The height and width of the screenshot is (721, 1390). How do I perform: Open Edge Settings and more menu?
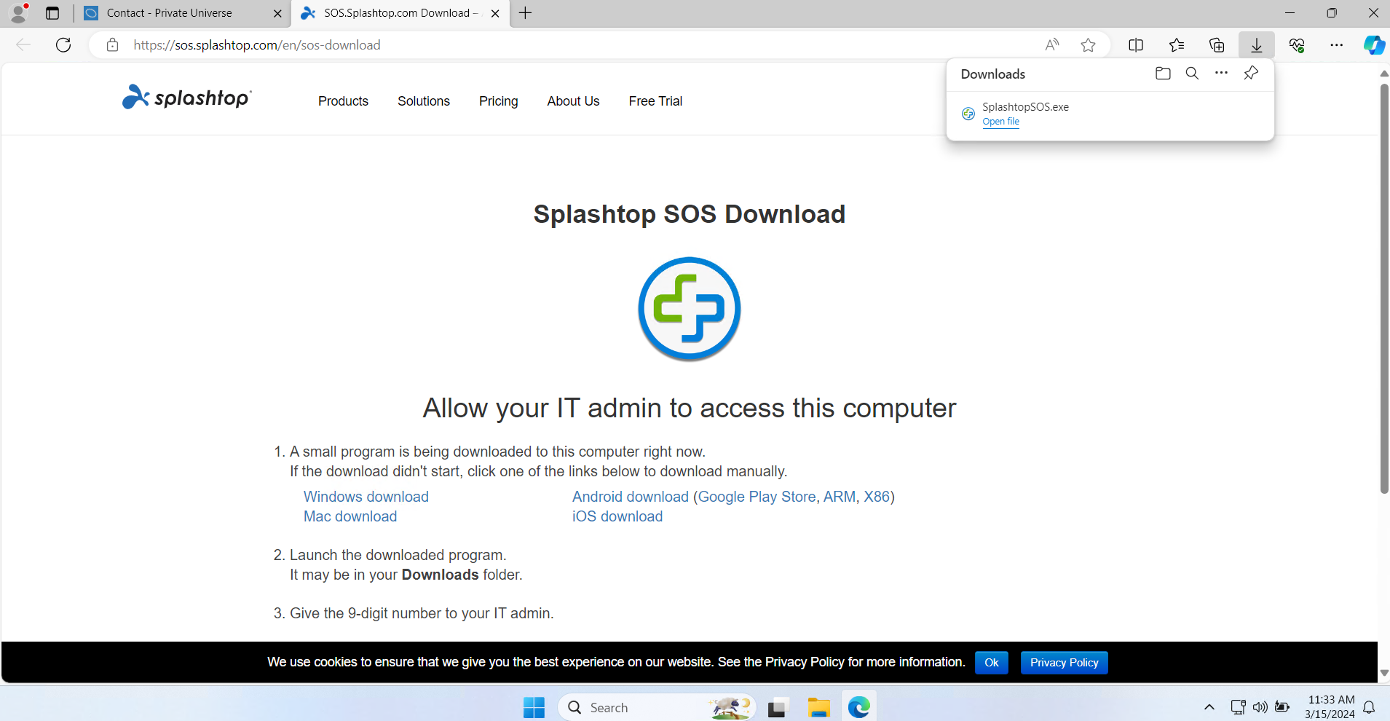point(1336,45)
